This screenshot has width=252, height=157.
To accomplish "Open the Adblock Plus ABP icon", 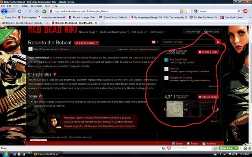I will pyautogui.click(x=245, y=11).
